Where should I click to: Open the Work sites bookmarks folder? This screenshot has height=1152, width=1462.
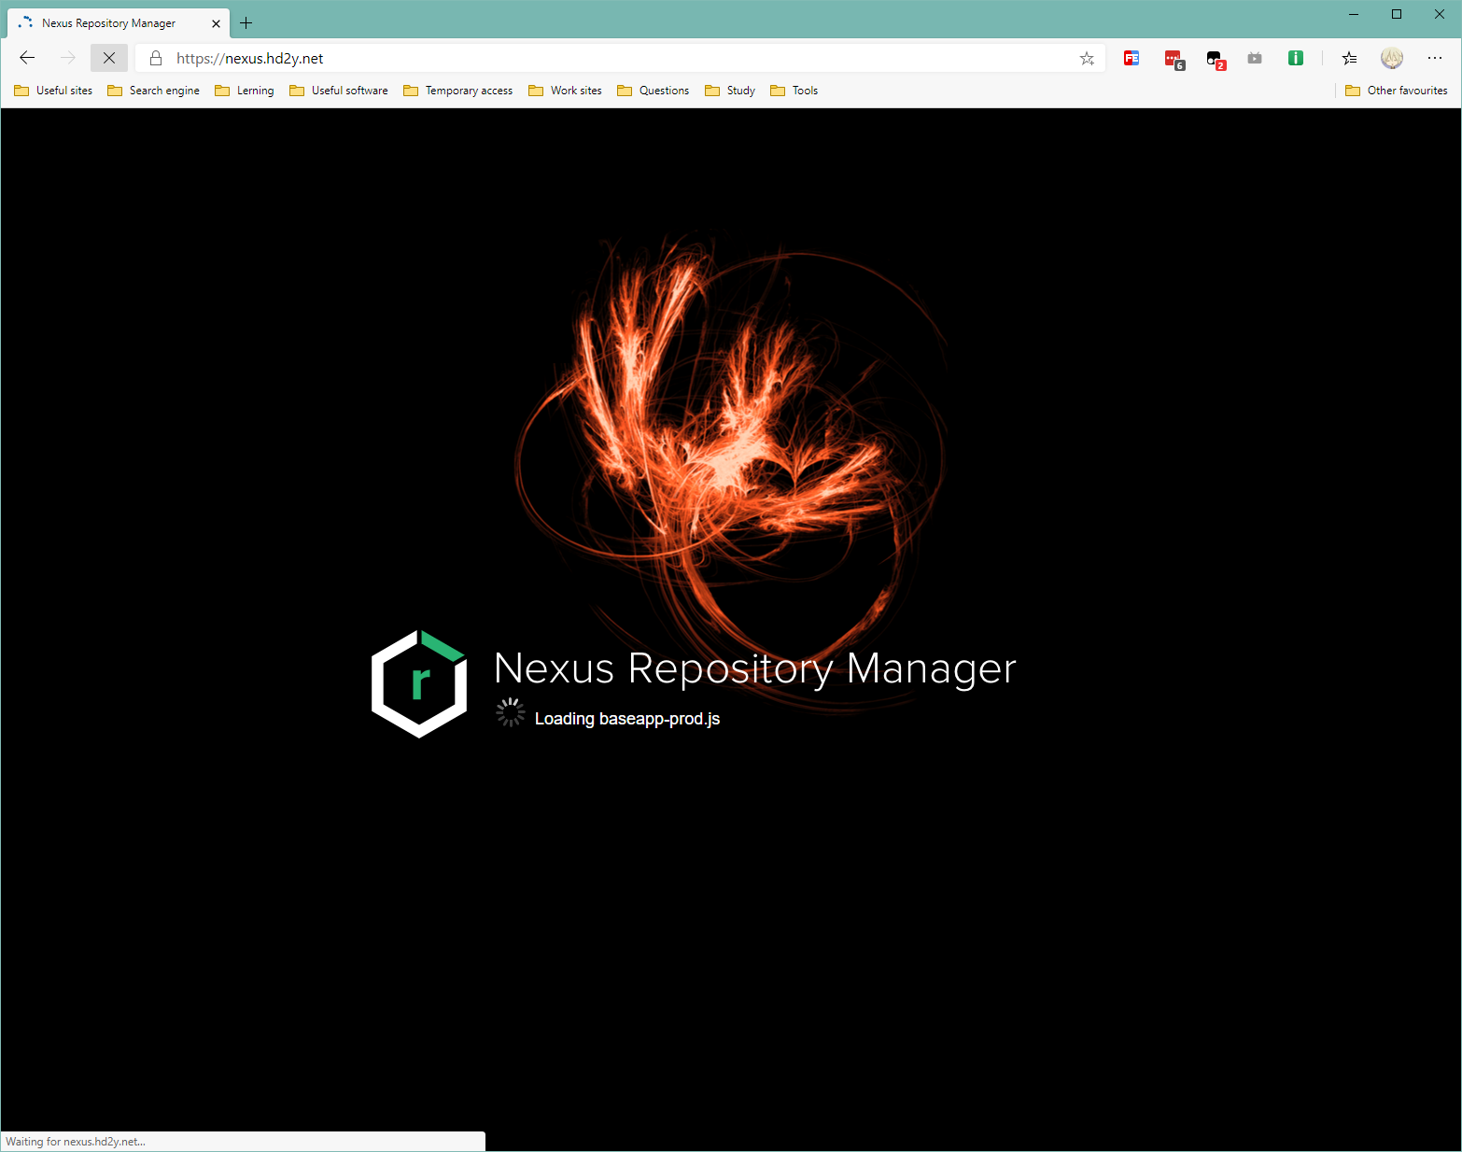(565, 91)
